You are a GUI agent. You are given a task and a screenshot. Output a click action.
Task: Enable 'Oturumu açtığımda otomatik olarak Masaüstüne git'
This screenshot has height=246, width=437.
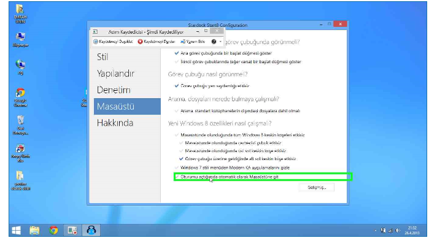click(176, 177)
